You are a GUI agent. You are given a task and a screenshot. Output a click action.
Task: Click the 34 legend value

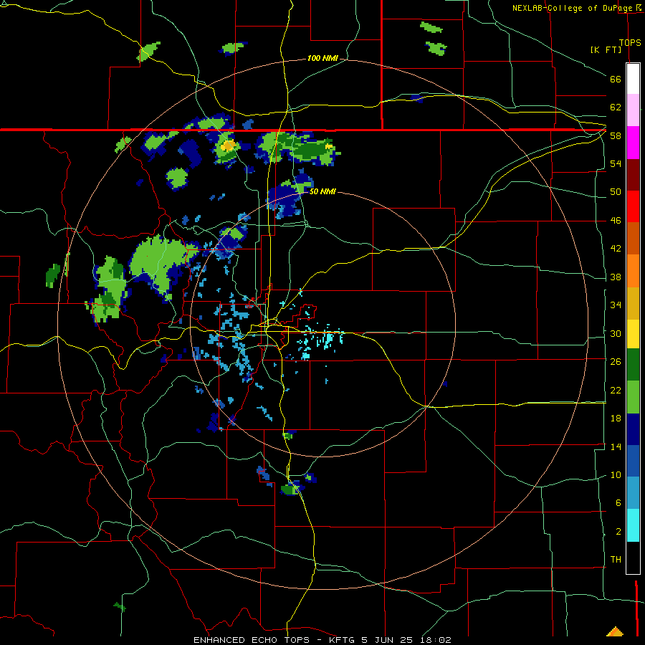(x=616, y=305)
